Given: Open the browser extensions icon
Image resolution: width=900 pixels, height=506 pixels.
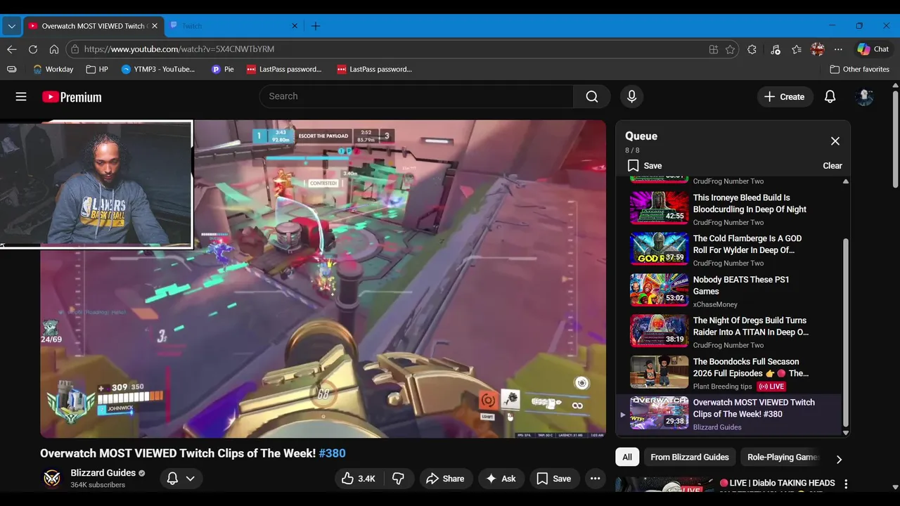Looking at the screenshot, I should [752, 49].
